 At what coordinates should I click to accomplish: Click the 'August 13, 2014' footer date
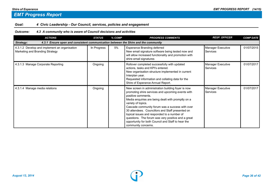pyautogui.click(x=23, y=176)
